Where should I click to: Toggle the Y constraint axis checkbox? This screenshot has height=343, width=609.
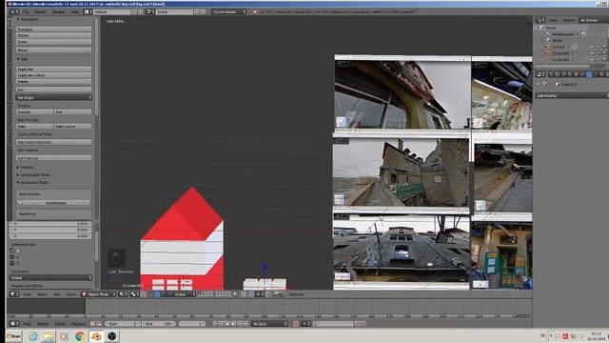[x=12, y=257]
